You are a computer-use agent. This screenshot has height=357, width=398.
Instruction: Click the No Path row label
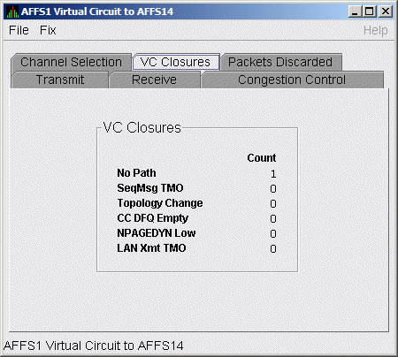[x=136, y=173]
